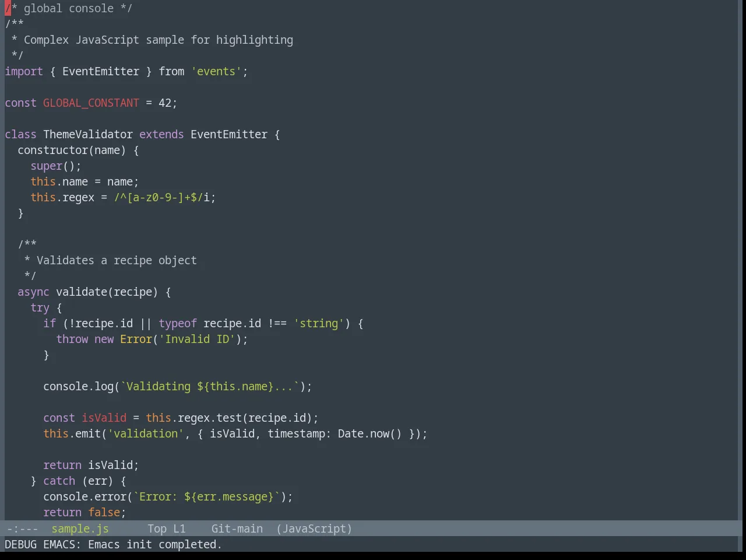Click the number 42

click(x=165, y=103)
